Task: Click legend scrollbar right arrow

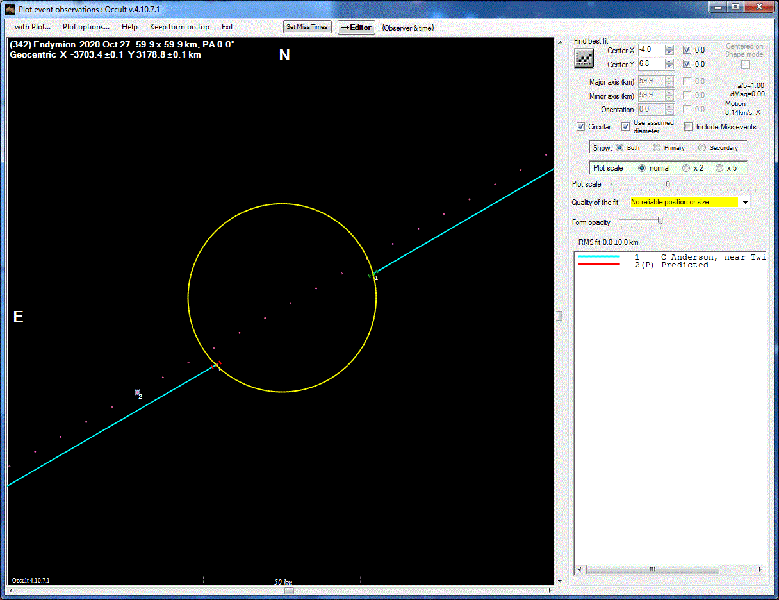Action: point(760,569)
